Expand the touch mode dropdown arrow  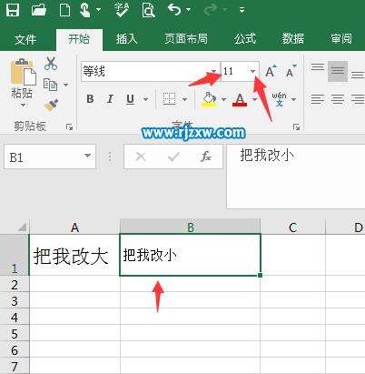99,10
